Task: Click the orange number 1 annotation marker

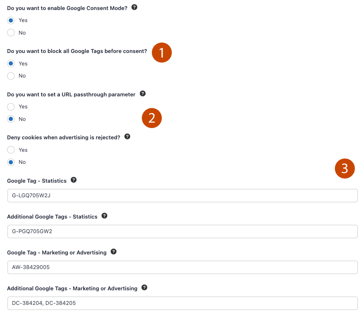Action: (x=162, y=53)
